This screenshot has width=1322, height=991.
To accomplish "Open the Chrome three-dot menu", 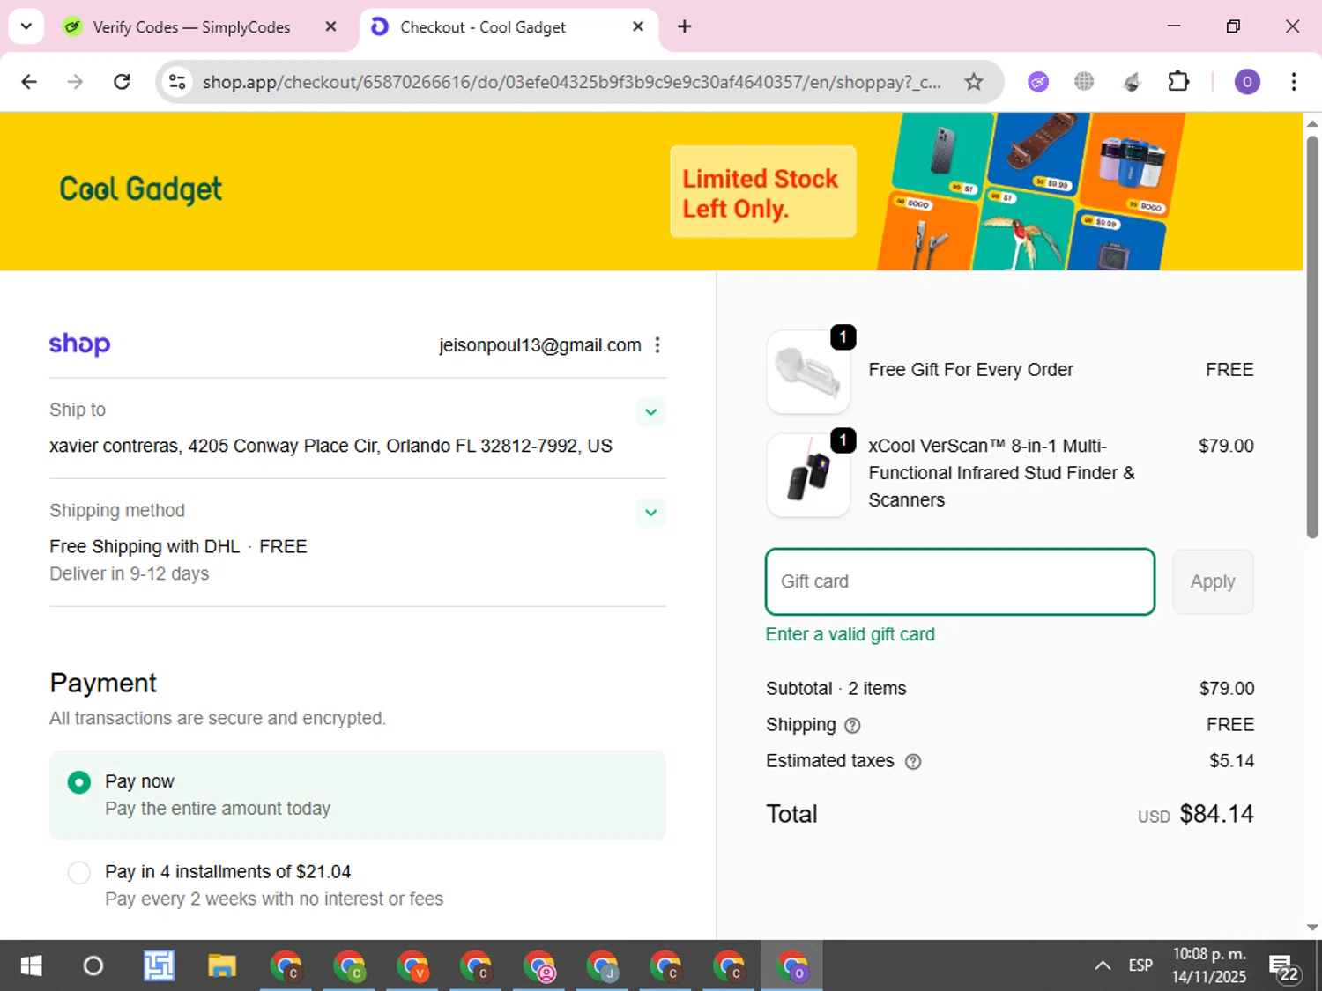I will [1294, 82].
